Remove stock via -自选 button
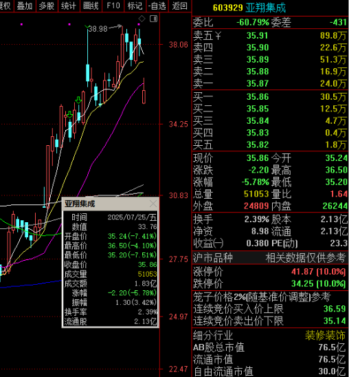The width and height of the screenshot is (349, 377). pos(157,6)
